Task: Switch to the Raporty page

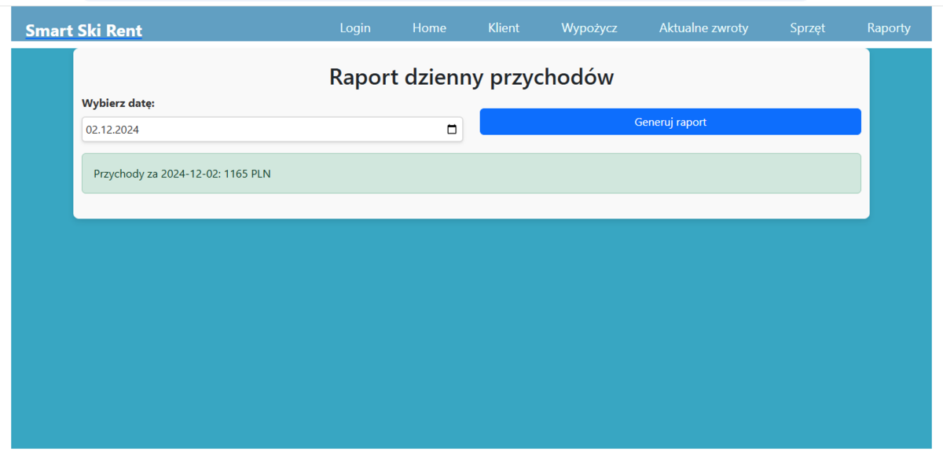Action: (889, 28)
